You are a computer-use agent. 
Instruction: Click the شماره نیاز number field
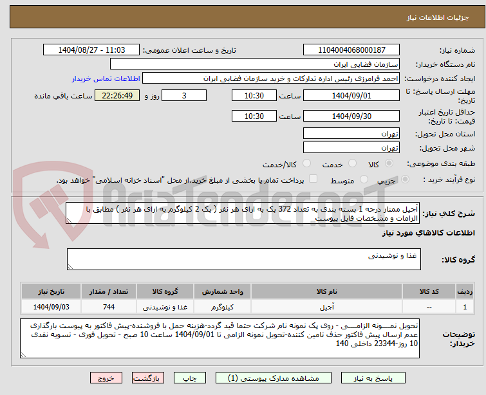(351, 50)
